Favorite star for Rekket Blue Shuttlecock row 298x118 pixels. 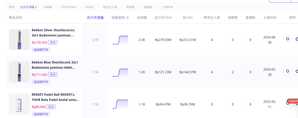coord(296,71)
